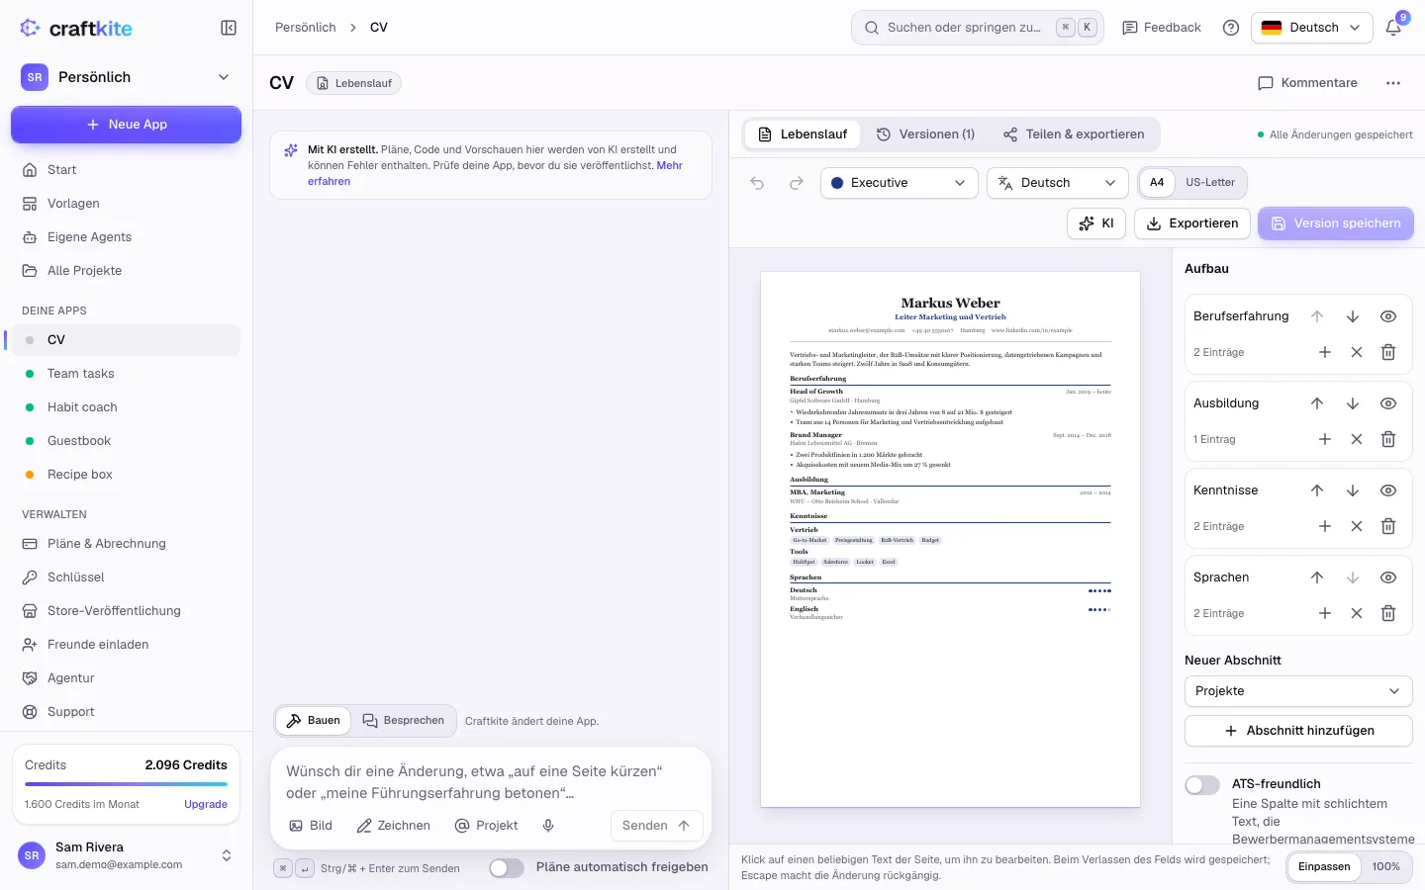Open the notifications bell
The height and width of the screenshot is (890, 1425).
[1393, 28]
